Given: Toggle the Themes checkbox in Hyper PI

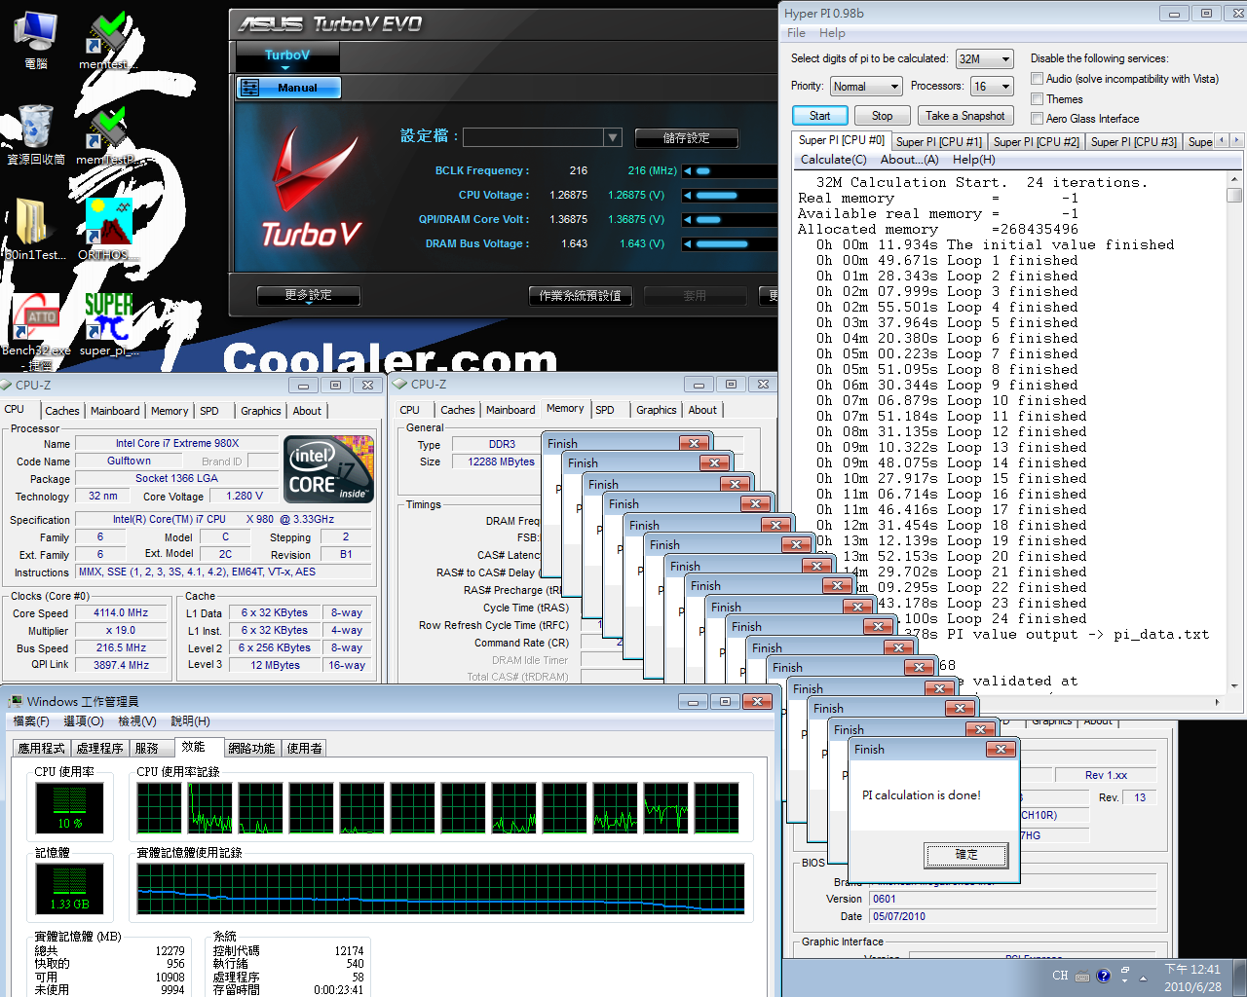Looking at the screenshot, I should pyautogui.click(x=1037, y=99).
